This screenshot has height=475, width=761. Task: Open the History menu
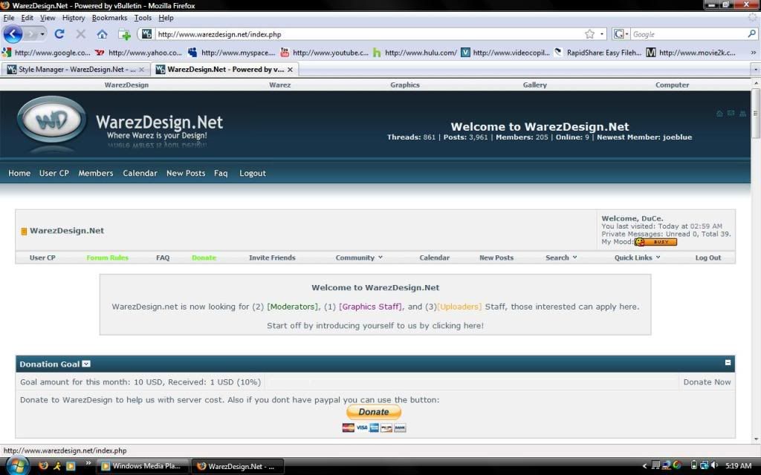(74, 18)
